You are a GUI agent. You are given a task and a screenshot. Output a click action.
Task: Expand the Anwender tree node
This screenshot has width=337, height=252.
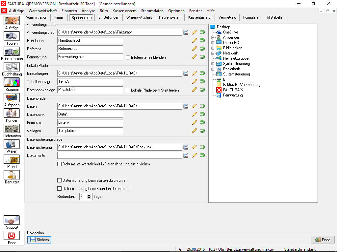tap(213, 37)
